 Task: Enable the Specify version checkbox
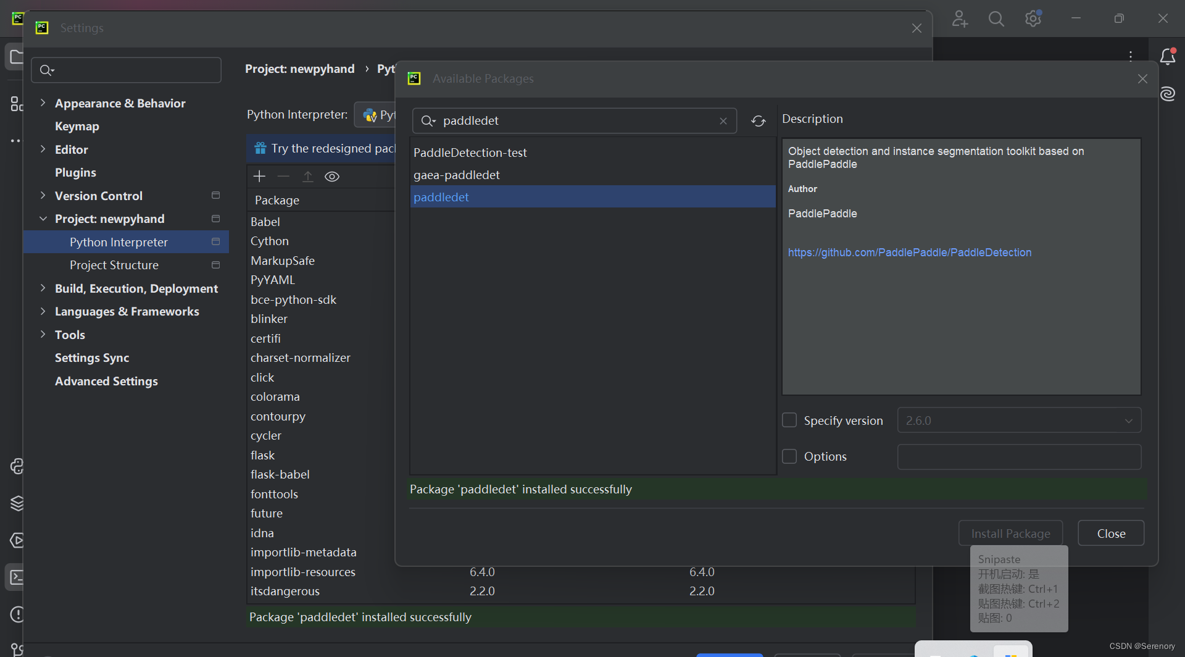(789, 420)
